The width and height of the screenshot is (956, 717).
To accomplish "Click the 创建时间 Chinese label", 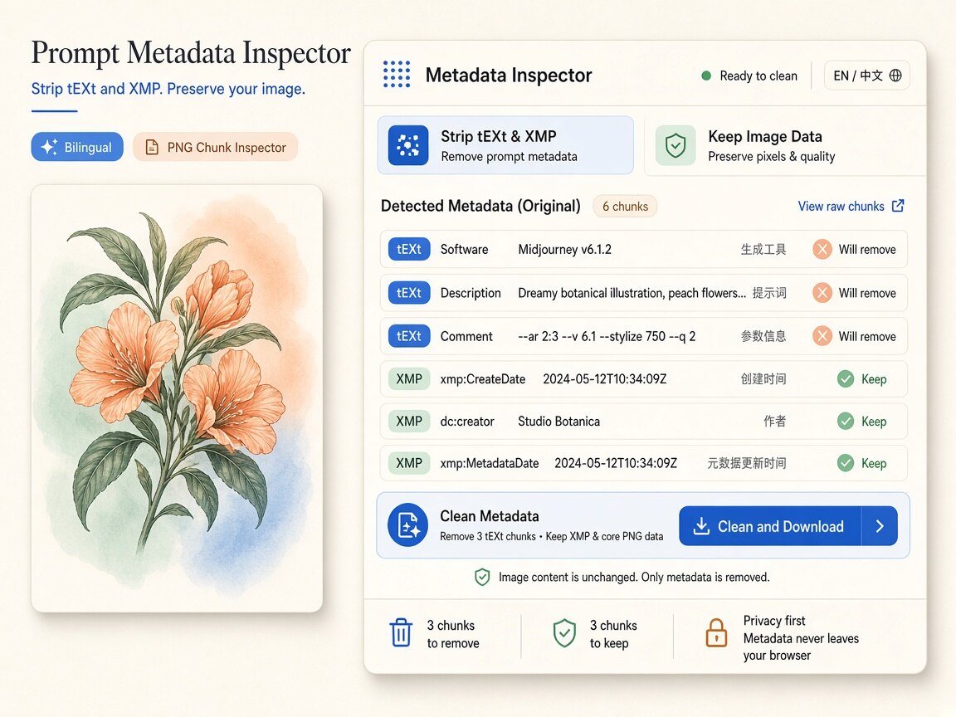I will (x=763, y=378).
